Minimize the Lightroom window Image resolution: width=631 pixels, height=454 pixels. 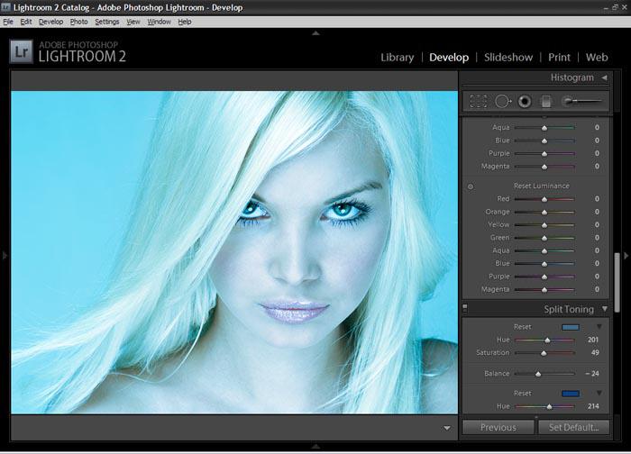click(606, 7)
